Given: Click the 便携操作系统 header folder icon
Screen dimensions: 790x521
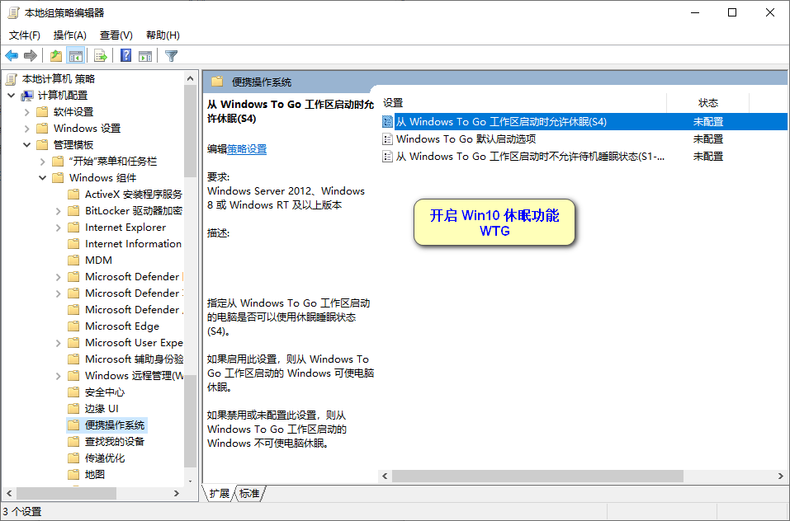Looking at the screenshot, I should click(x=217, y=82).
